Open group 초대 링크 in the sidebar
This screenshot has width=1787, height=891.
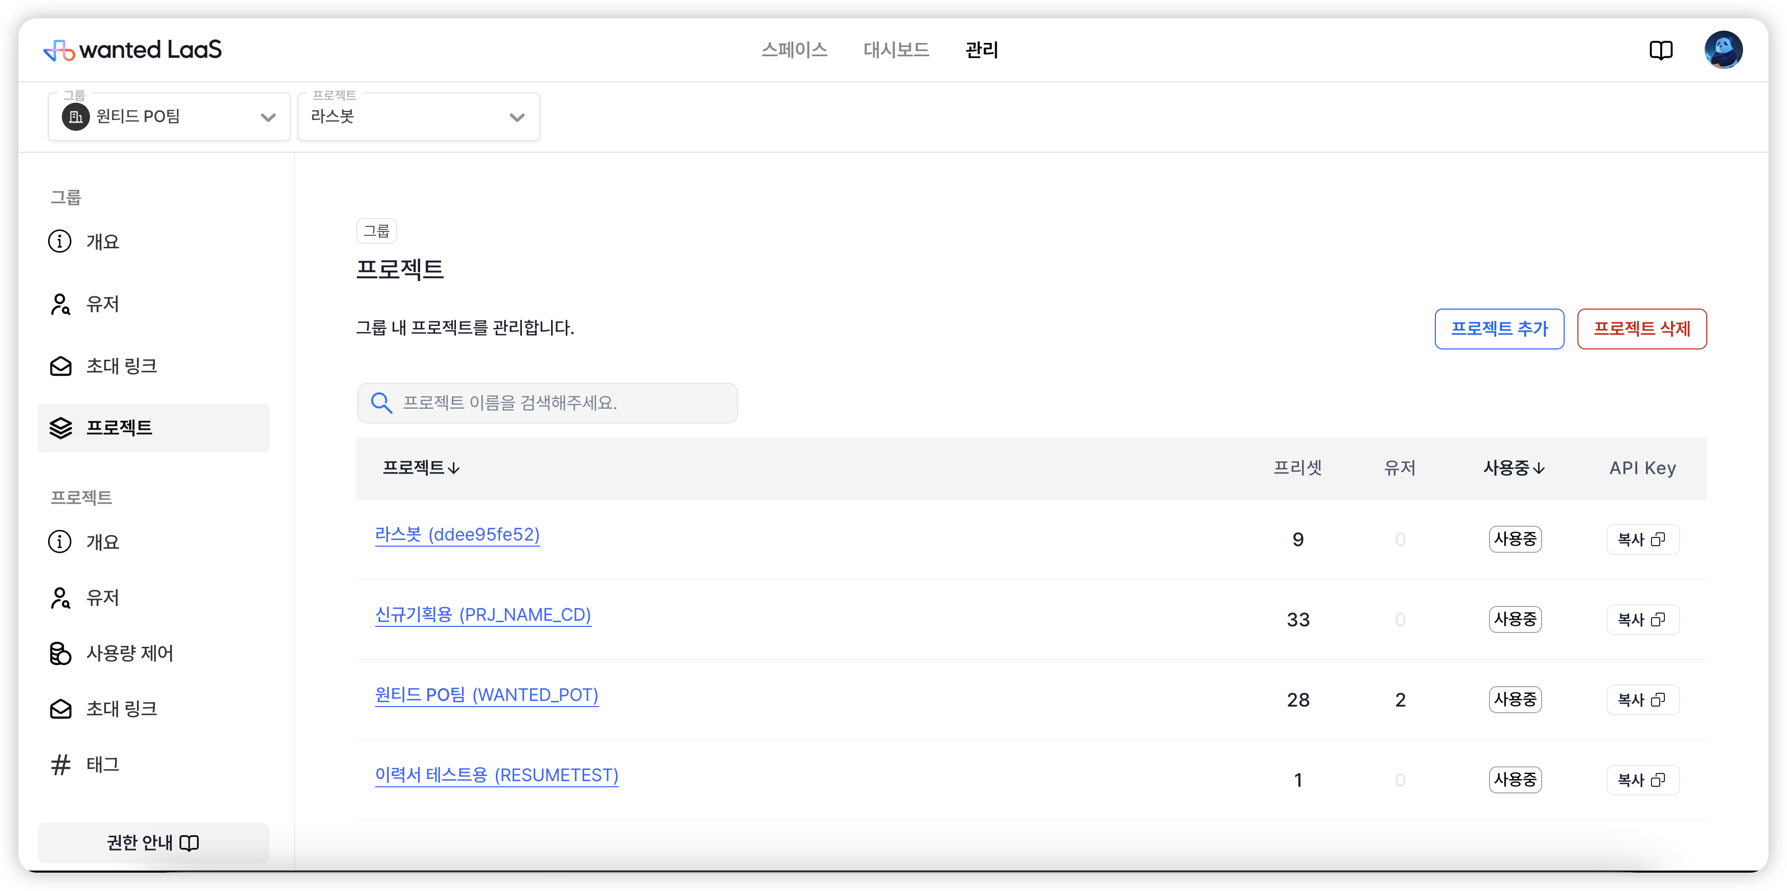click(153, 365)
